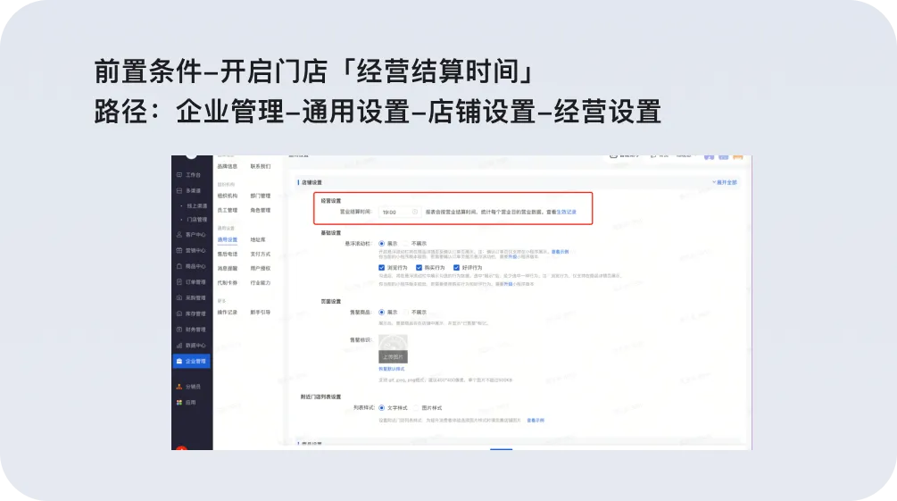This screenshot has height=501, width=897.
Task: Open 财务管理 in the sidebar
Action: point(192,330)
